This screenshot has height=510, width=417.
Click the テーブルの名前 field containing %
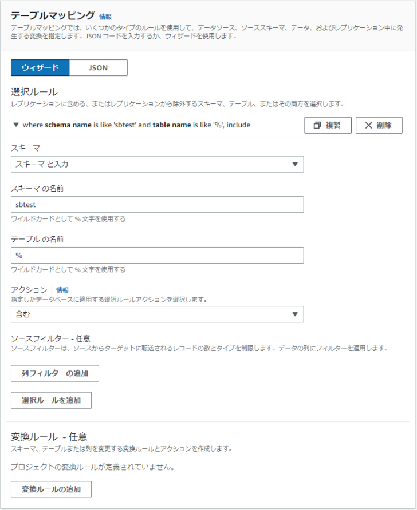(x=158, y=255)
